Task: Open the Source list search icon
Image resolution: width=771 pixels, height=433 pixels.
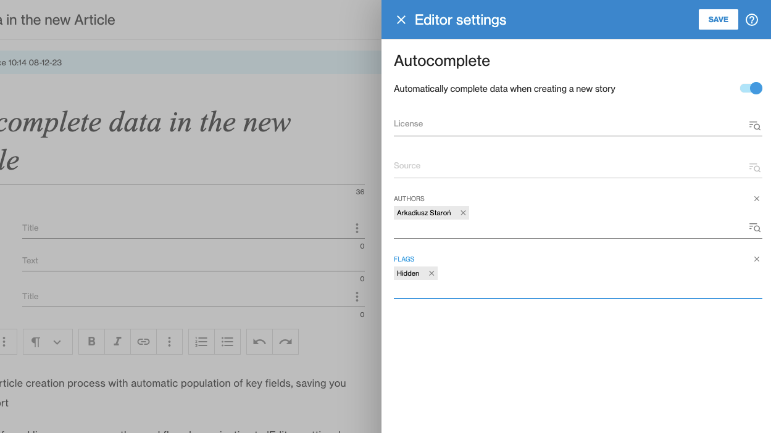Action: point(754,167)
